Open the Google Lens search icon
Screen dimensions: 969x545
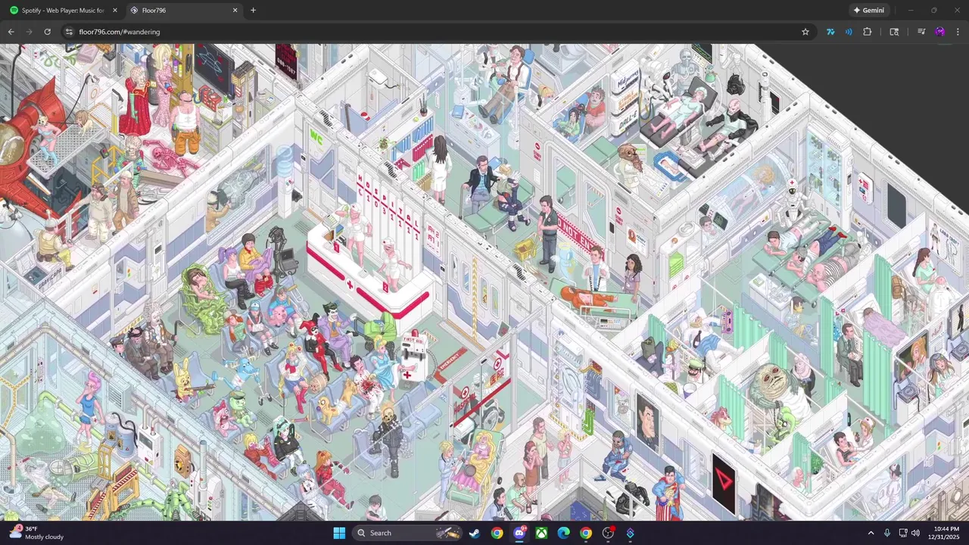pyautogui.click(x=894, y=32)
